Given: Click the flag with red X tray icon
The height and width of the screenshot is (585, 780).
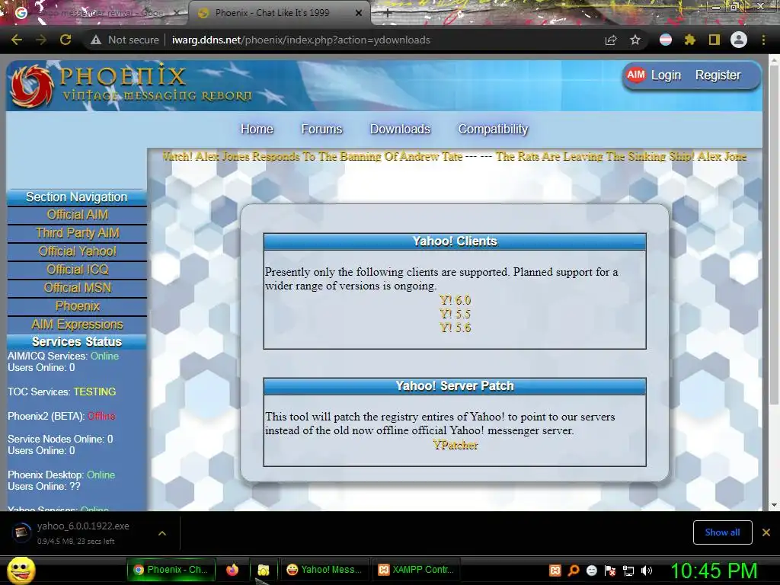Looking at the screenshot, I should 610,570.
